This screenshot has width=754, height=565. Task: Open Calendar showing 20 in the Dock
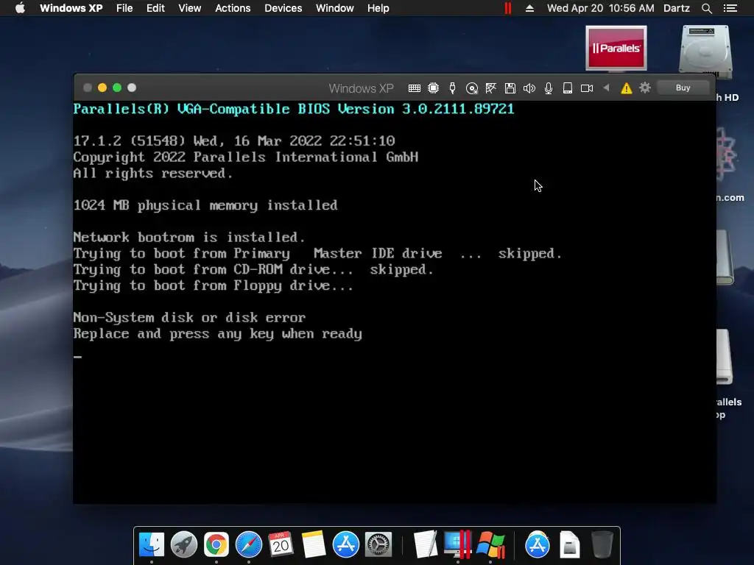tap(281, 544)
